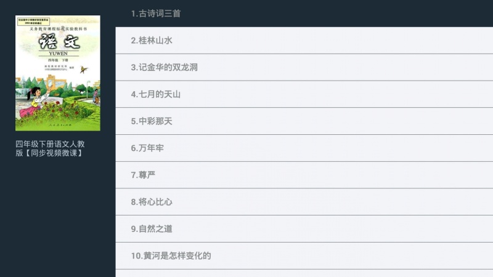Image resolution: width=493 pixels, height=277 pixels.
Task: Open lesson 3.记金华的双龙洞
Action: pyautogui.click(x=304, y=67)
